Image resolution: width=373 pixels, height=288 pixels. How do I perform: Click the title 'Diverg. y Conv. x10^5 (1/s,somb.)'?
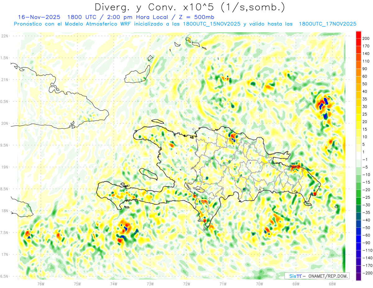click(190, 7)
